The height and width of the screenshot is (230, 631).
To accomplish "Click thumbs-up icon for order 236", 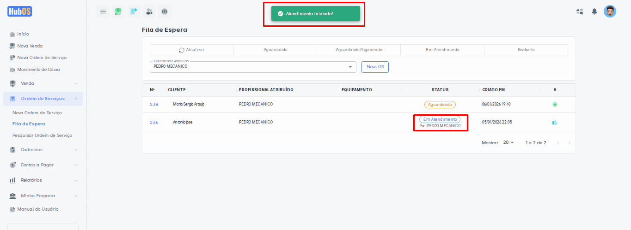I will pos(555,123).
